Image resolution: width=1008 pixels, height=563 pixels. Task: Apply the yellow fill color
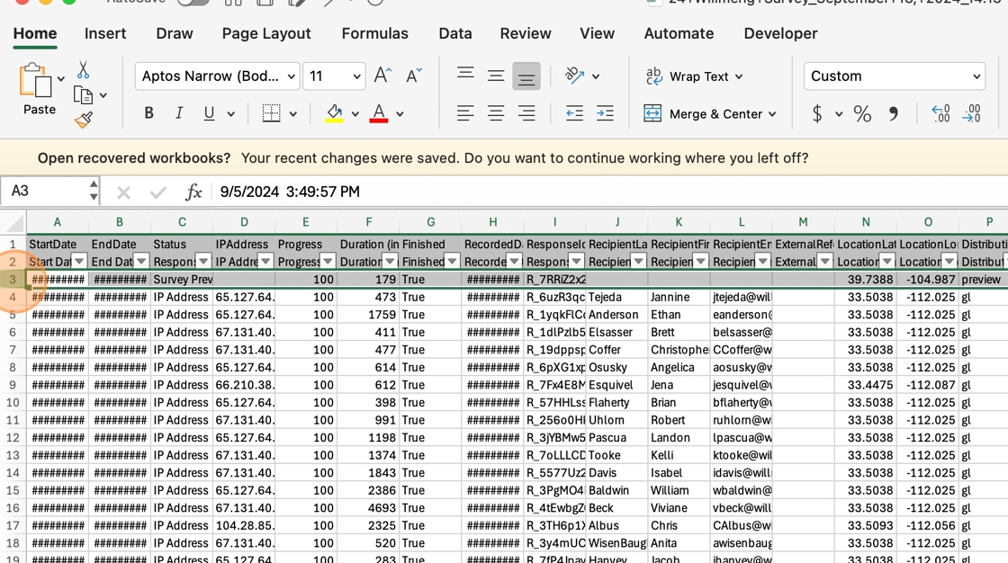click(334, 113)
